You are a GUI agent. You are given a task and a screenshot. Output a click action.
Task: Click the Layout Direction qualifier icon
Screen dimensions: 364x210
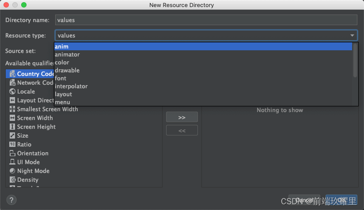tap(12, 100)
